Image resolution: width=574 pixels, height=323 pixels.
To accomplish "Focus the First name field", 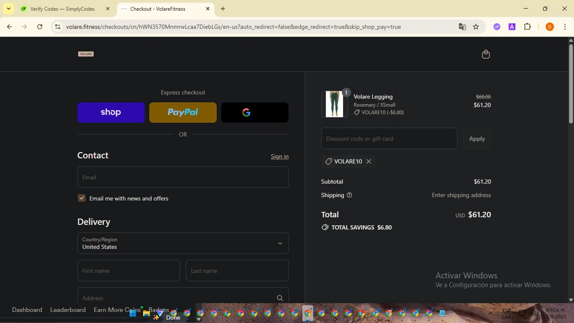I will click(129, 271).
